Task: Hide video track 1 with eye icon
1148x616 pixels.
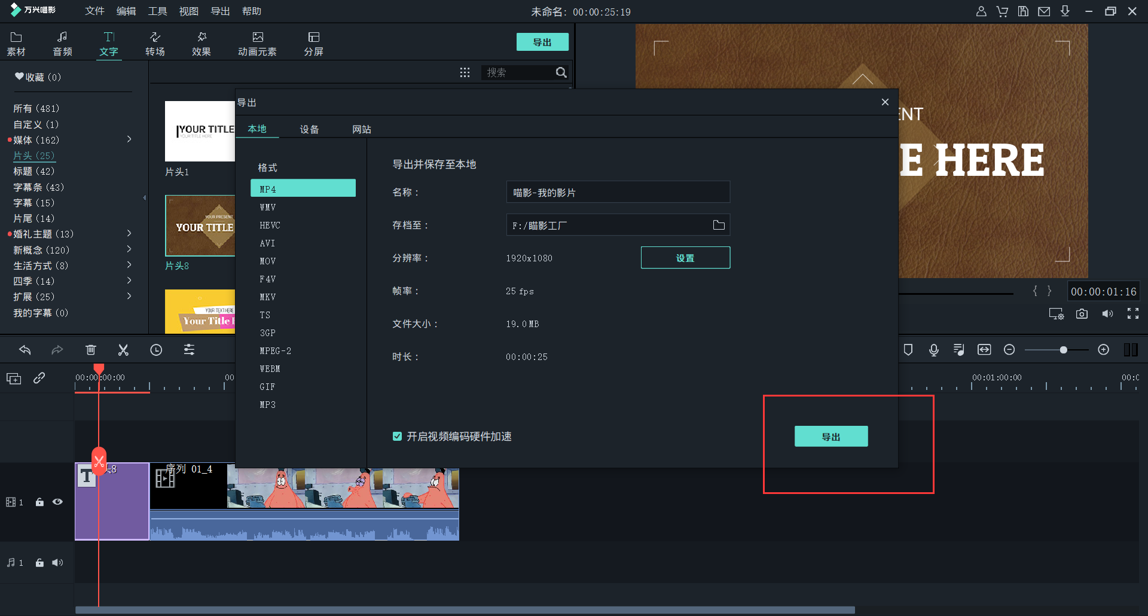Action: pyautogui.click(x=57, y=502)
